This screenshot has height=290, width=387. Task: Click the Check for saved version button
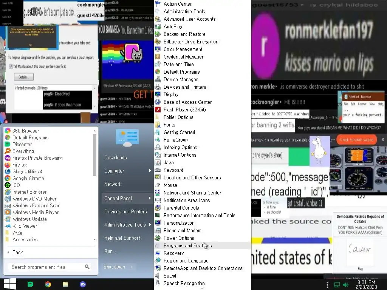coord(356,140)
